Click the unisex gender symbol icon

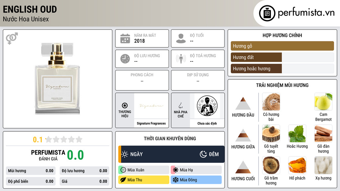tap(12, 38)
